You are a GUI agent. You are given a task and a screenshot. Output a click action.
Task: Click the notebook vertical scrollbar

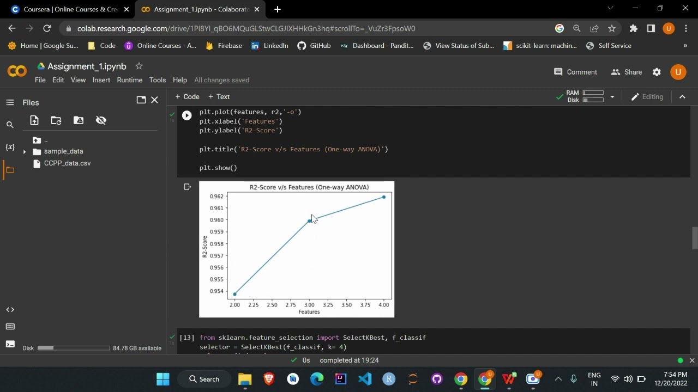(x=695, y=237)
